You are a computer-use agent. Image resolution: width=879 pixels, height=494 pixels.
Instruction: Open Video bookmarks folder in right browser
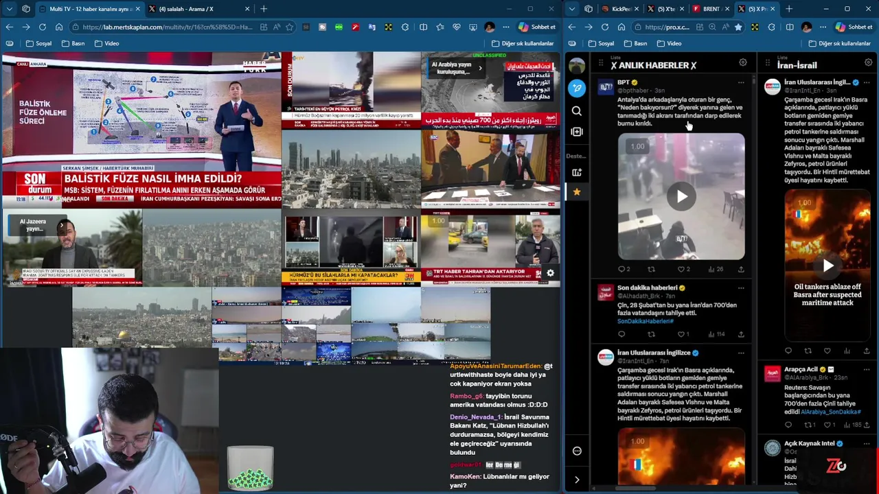669,43
